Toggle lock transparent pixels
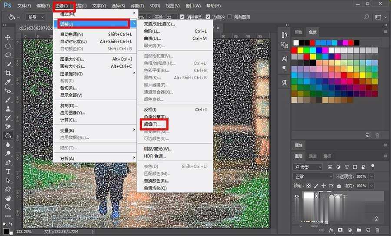The image size is (391, 236). tap(308, 186)
